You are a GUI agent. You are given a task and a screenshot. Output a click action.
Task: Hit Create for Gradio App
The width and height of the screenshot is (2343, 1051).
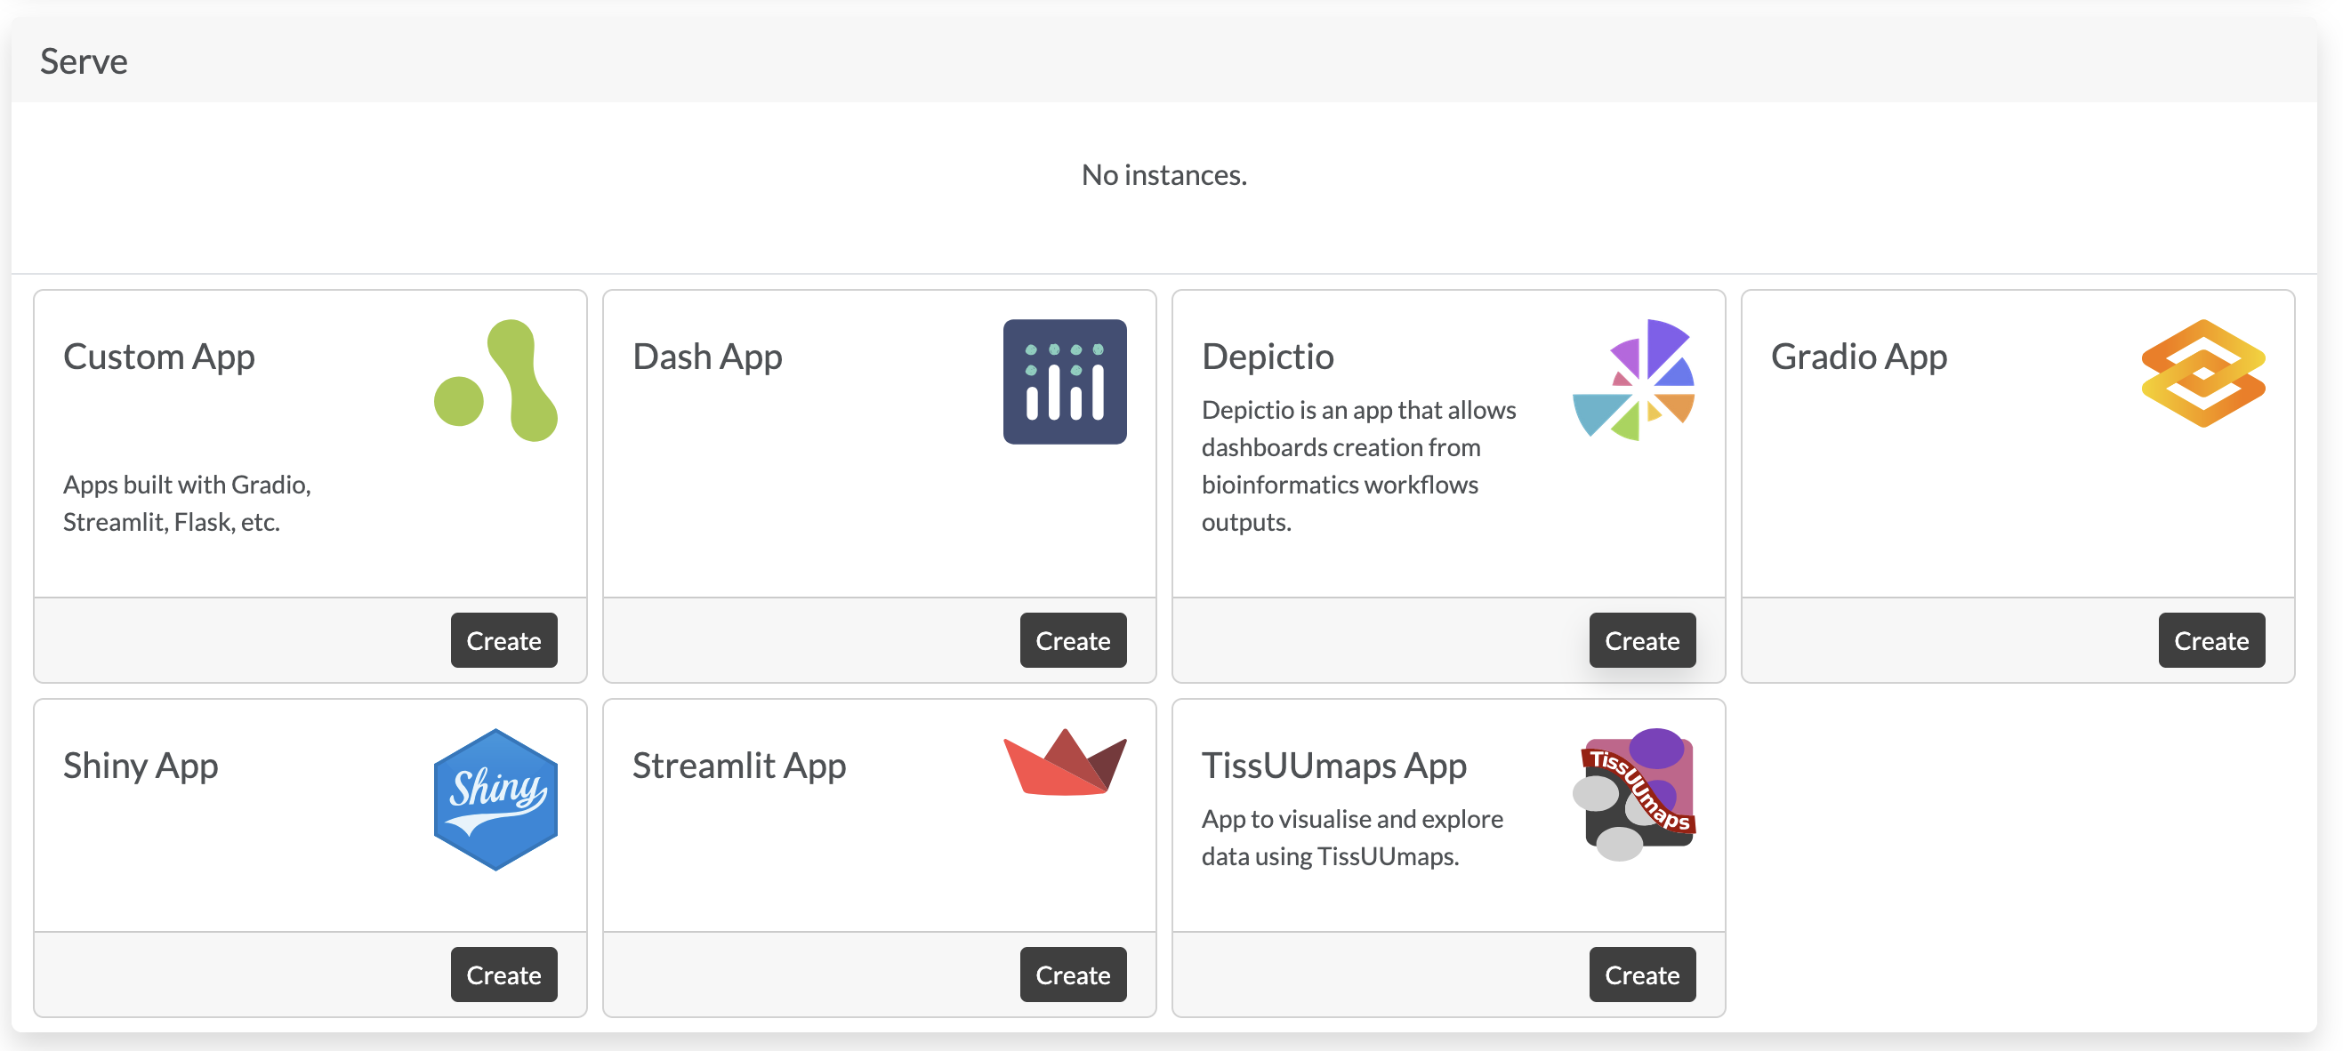coord(2211,640)
